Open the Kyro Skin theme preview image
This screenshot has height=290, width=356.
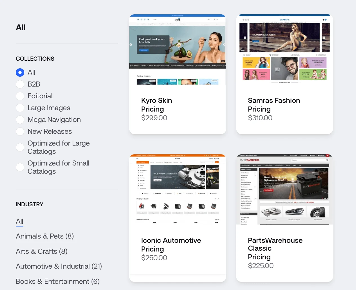178,49
